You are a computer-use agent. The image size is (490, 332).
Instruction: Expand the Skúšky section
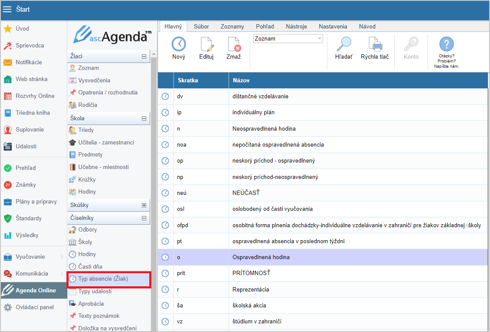[144, 205]
